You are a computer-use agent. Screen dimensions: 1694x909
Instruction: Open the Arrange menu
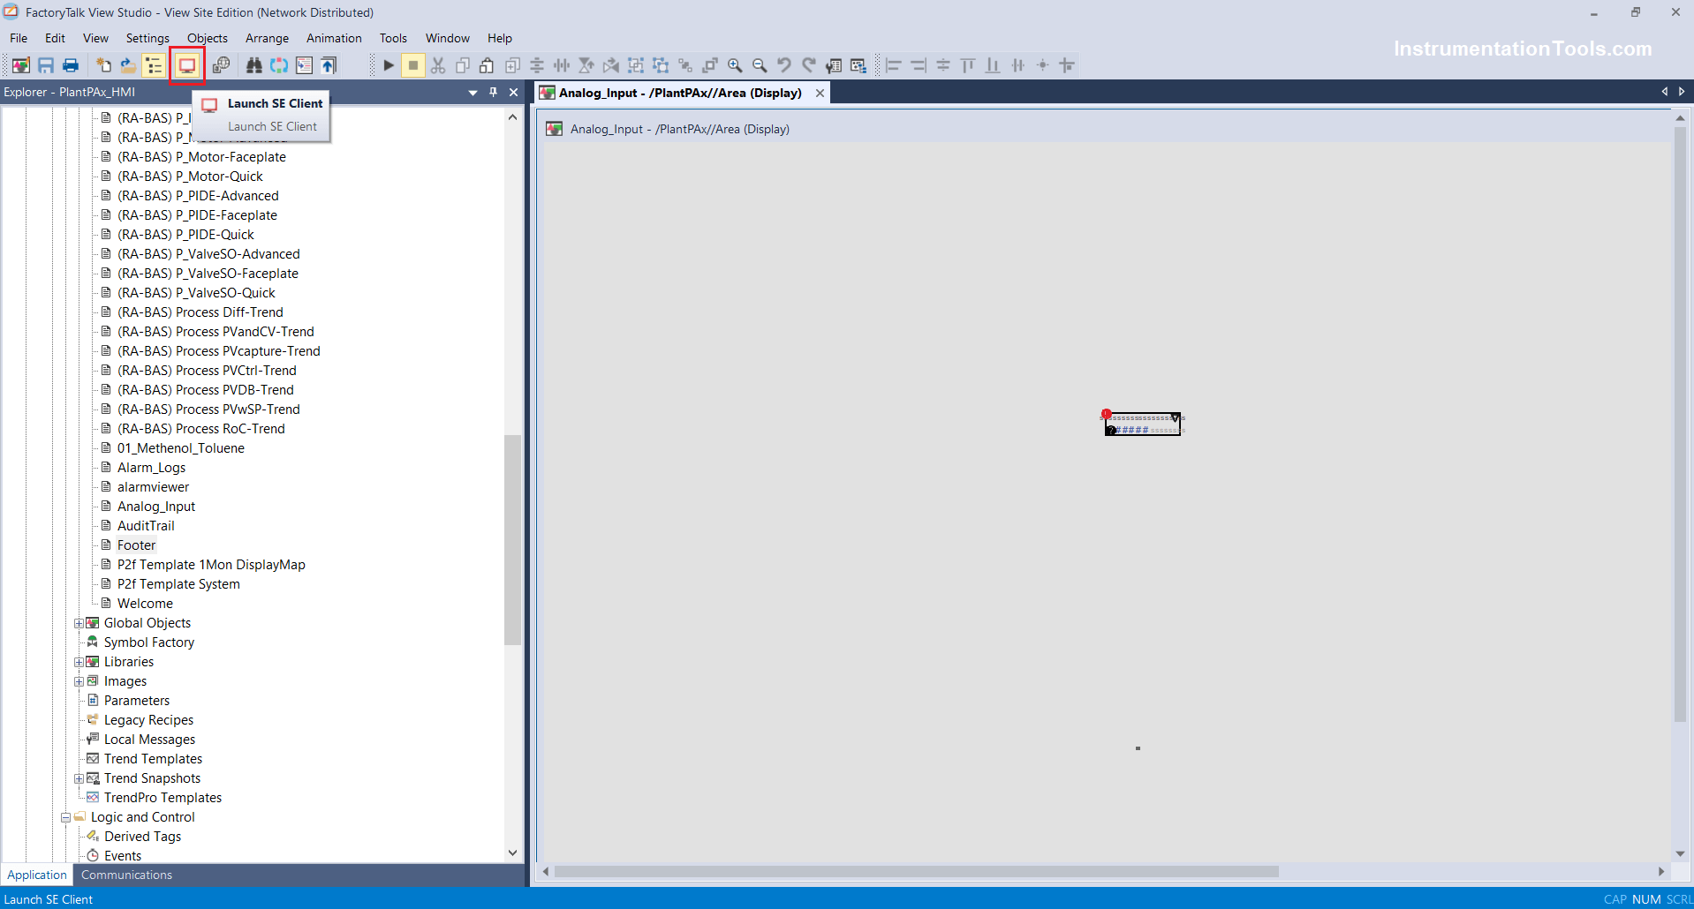pyautogui.click(x=268, y=38)
